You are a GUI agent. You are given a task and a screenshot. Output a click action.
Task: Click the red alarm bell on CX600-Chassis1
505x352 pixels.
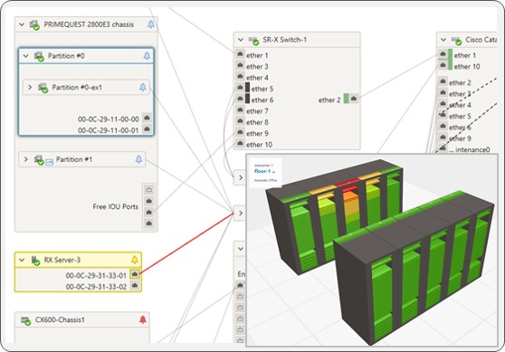[x=143, y=319]
